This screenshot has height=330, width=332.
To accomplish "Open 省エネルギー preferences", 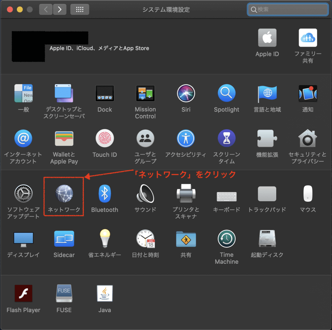I will click(x=105, y=239).
